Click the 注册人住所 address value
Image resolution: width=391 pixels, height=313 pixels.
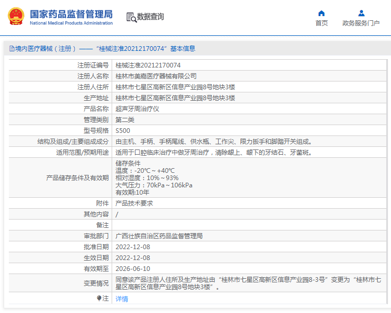click(x=176, y=87)
